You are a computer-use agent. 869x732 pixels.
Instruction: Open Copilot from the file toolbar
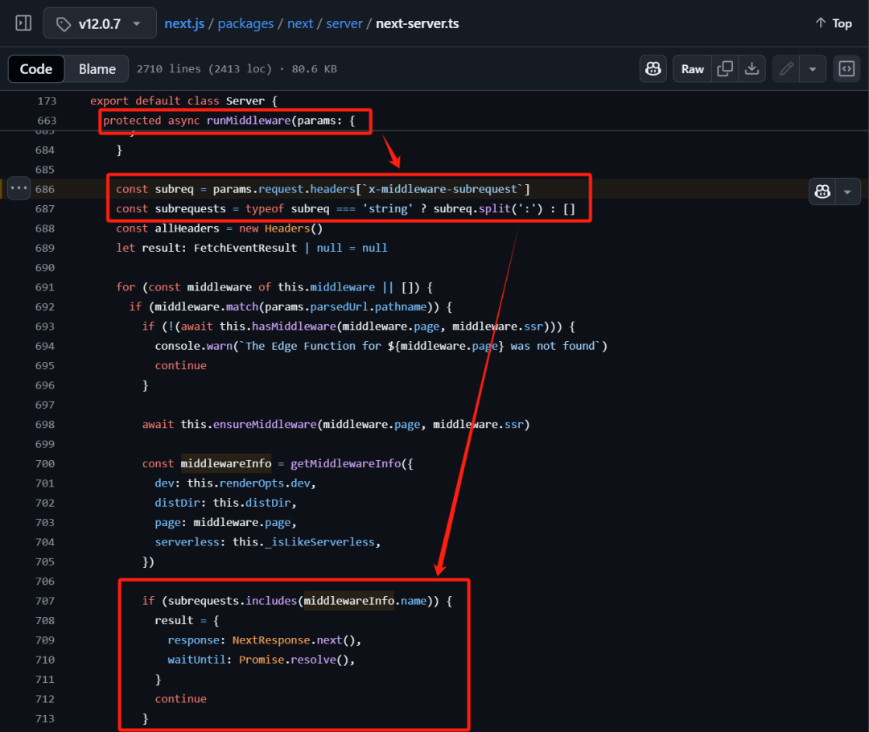pyautogui.click(x=653, y=69)
